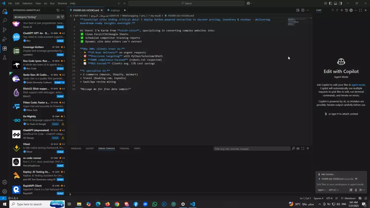Expand send button options chevron
The image size is (370, 208).
click(364, 190)
